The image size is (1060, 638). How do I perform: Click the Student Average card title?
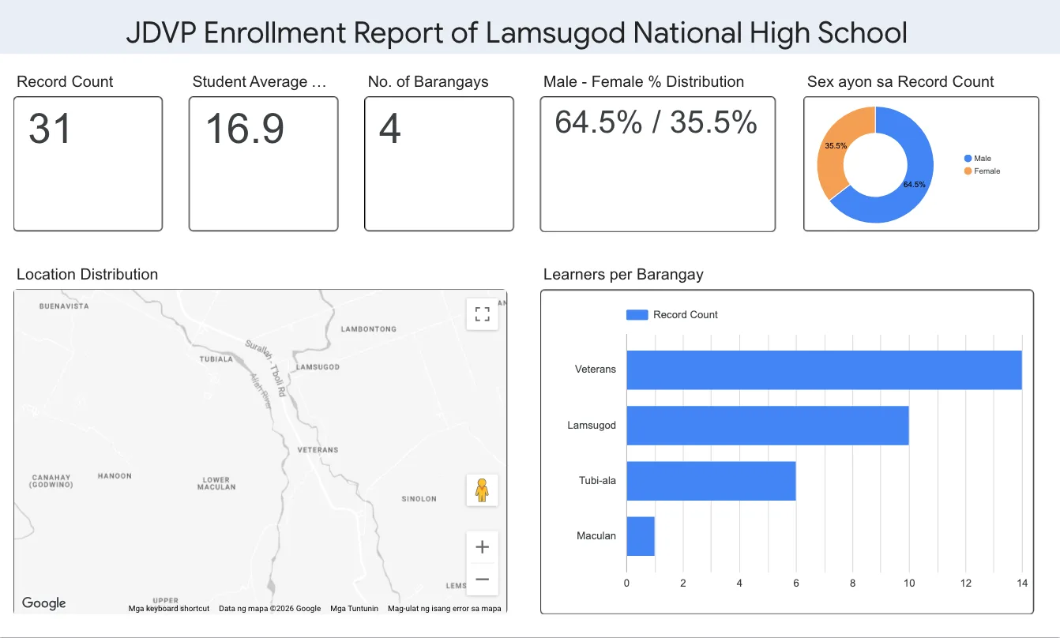tap(259, 82)
